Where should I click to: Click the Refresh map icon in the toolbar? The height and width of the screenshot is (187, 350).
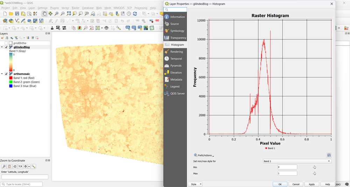click(135, 14)
